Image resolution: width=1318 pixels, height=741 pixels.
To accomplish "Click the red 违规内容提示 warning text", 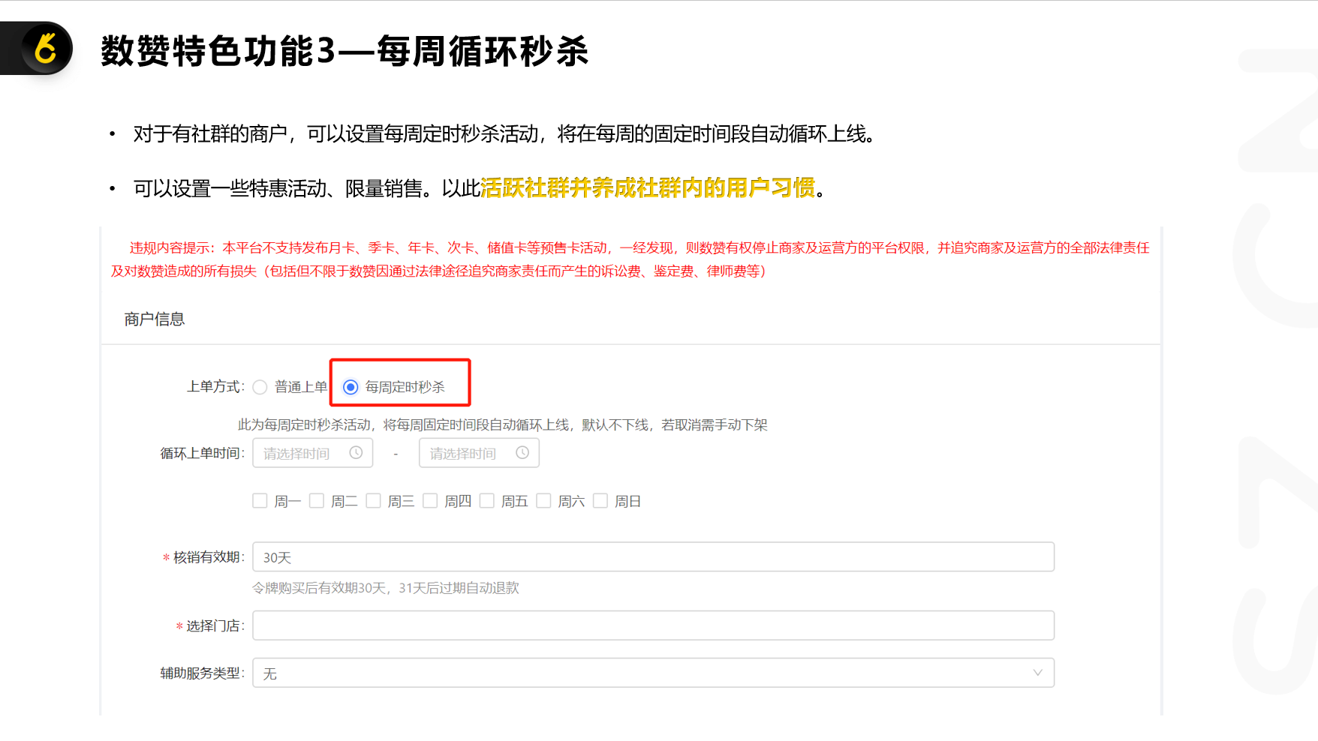I will pyautogui.click(x=630, y=259).
